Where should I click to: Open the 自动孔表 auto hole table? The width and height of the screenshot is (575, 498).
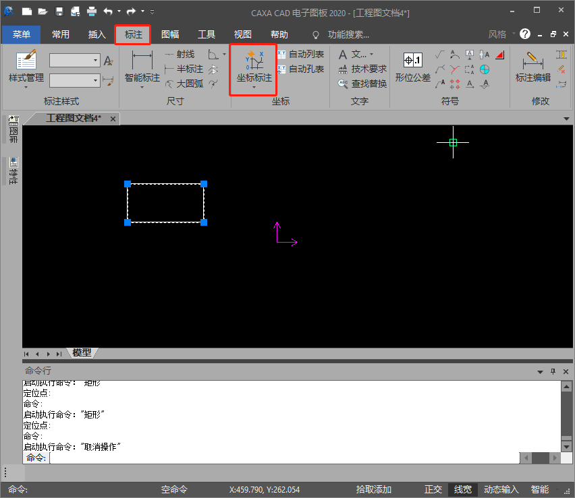(x=301, y=69)
